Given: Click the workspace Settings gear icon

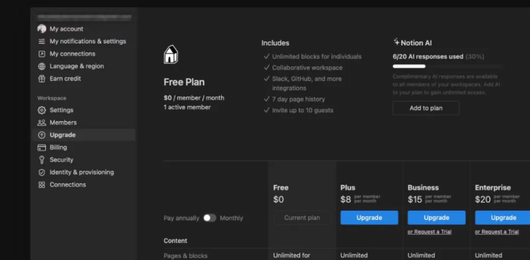Looking at the screenshot, I should [x=41, y=110].
